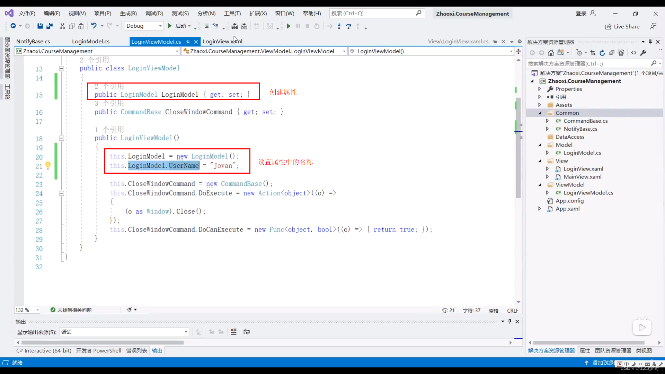Expand the Properties node
Screen dimensions: 665x374
[540, 89]
